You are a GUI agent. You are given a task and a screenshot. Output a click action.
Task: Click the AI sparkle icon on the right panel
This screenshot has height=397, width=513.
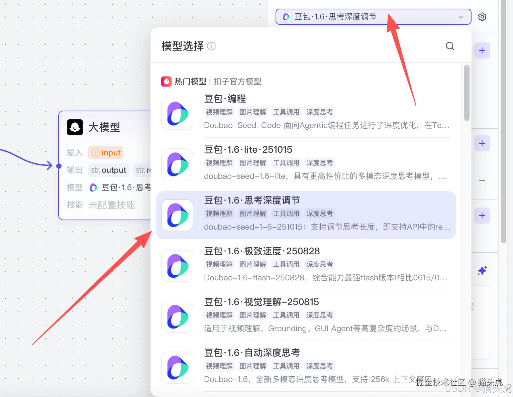tap(482, 271)
